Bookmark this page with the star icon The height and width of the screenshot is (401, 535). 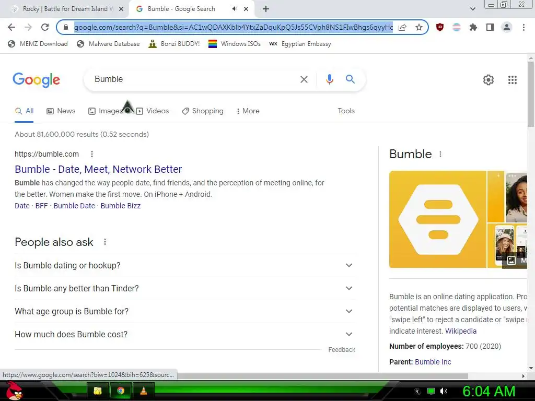tap(419, 27)
